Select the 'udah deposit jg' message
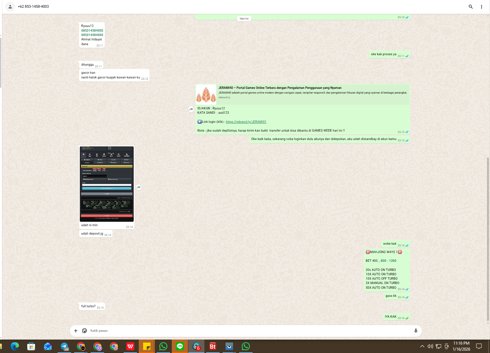The height and width of the screenshot is (353, 490). 96,234
